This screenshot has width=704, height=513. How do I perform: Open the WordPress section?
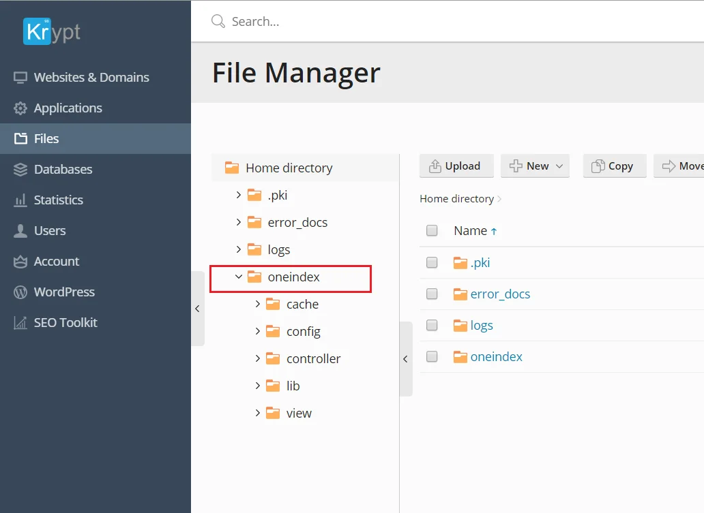pyautogui.click(x=96, y=292)
